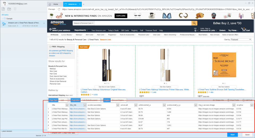This screenshot has width=255, height=138.
Task: Click the new task plus-page icon
Action: point(3,9)
